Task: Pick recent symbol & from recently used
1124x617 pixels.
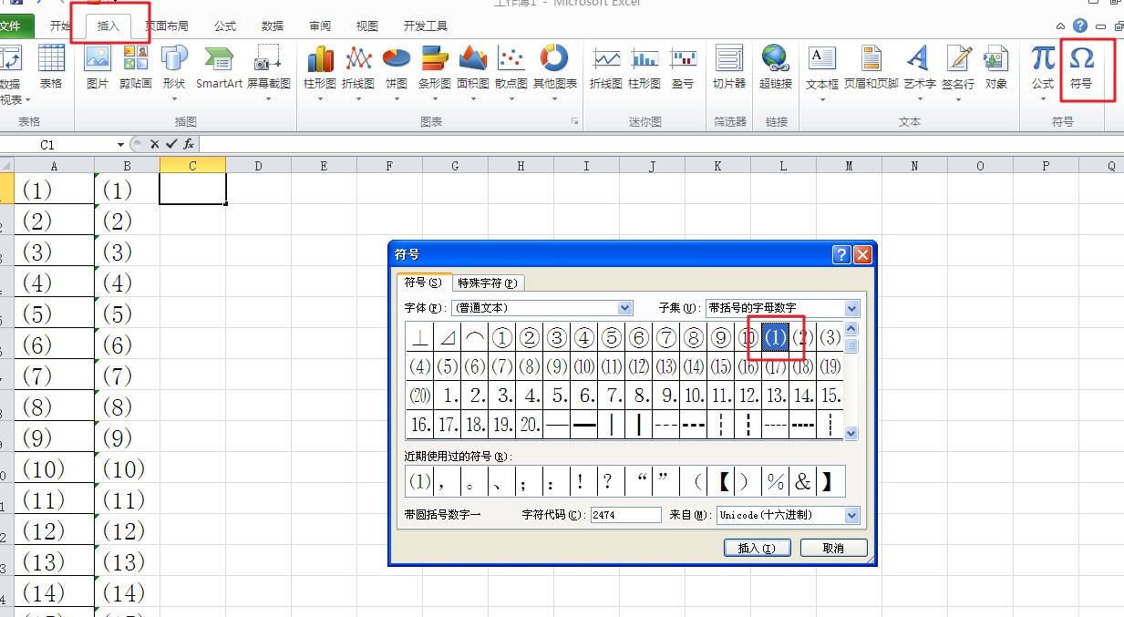Action: point(803,481)
